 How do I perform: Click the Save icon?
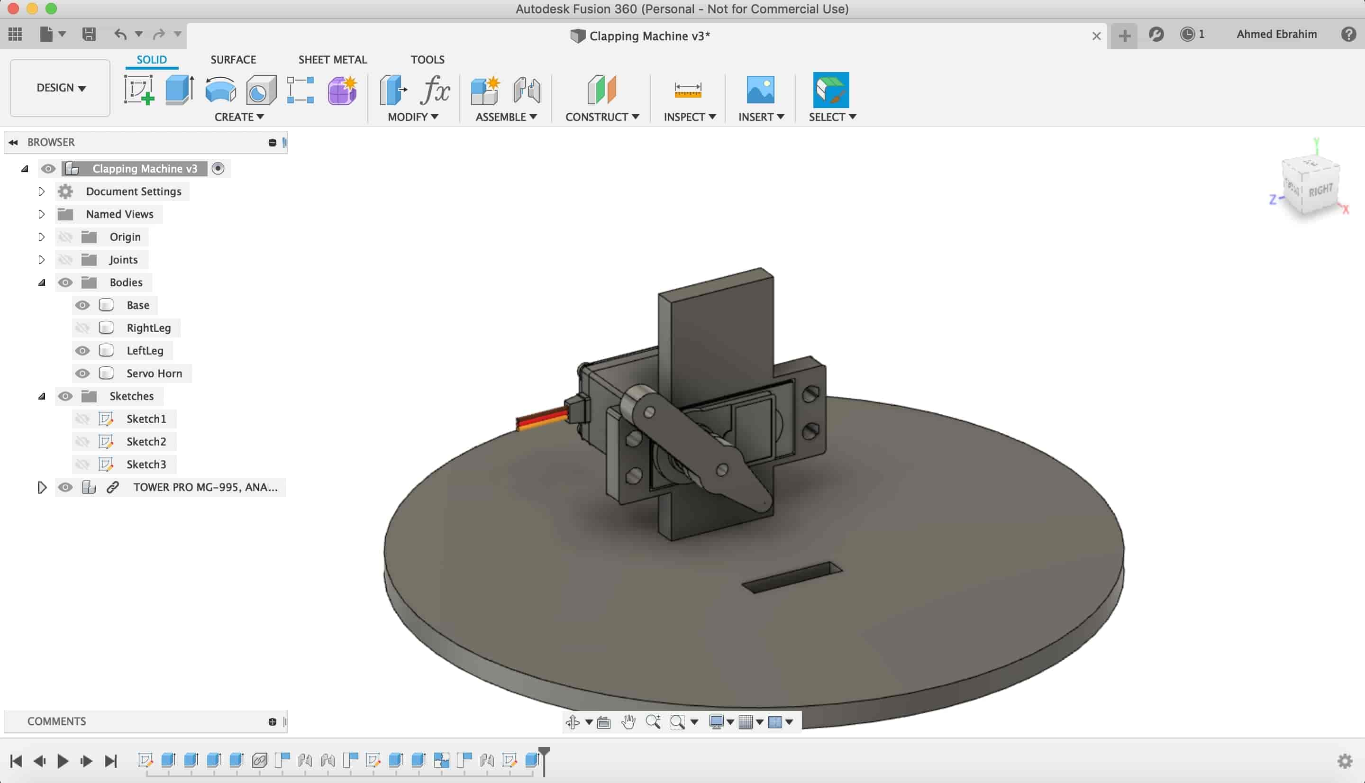(x=89, y=35)
